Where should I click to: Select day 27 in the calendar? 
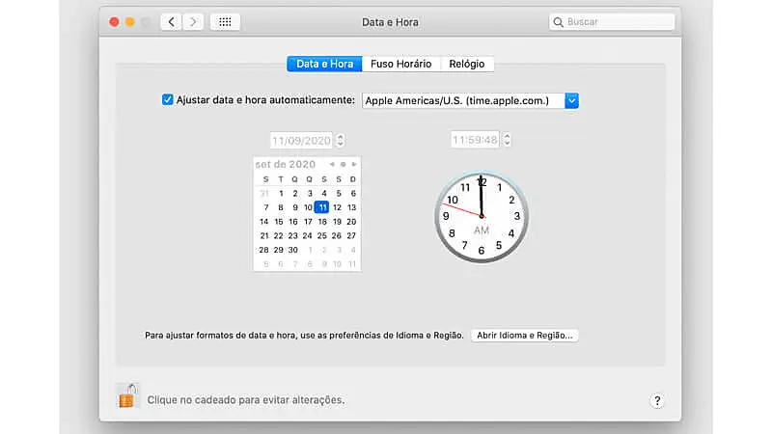[351, 235]
